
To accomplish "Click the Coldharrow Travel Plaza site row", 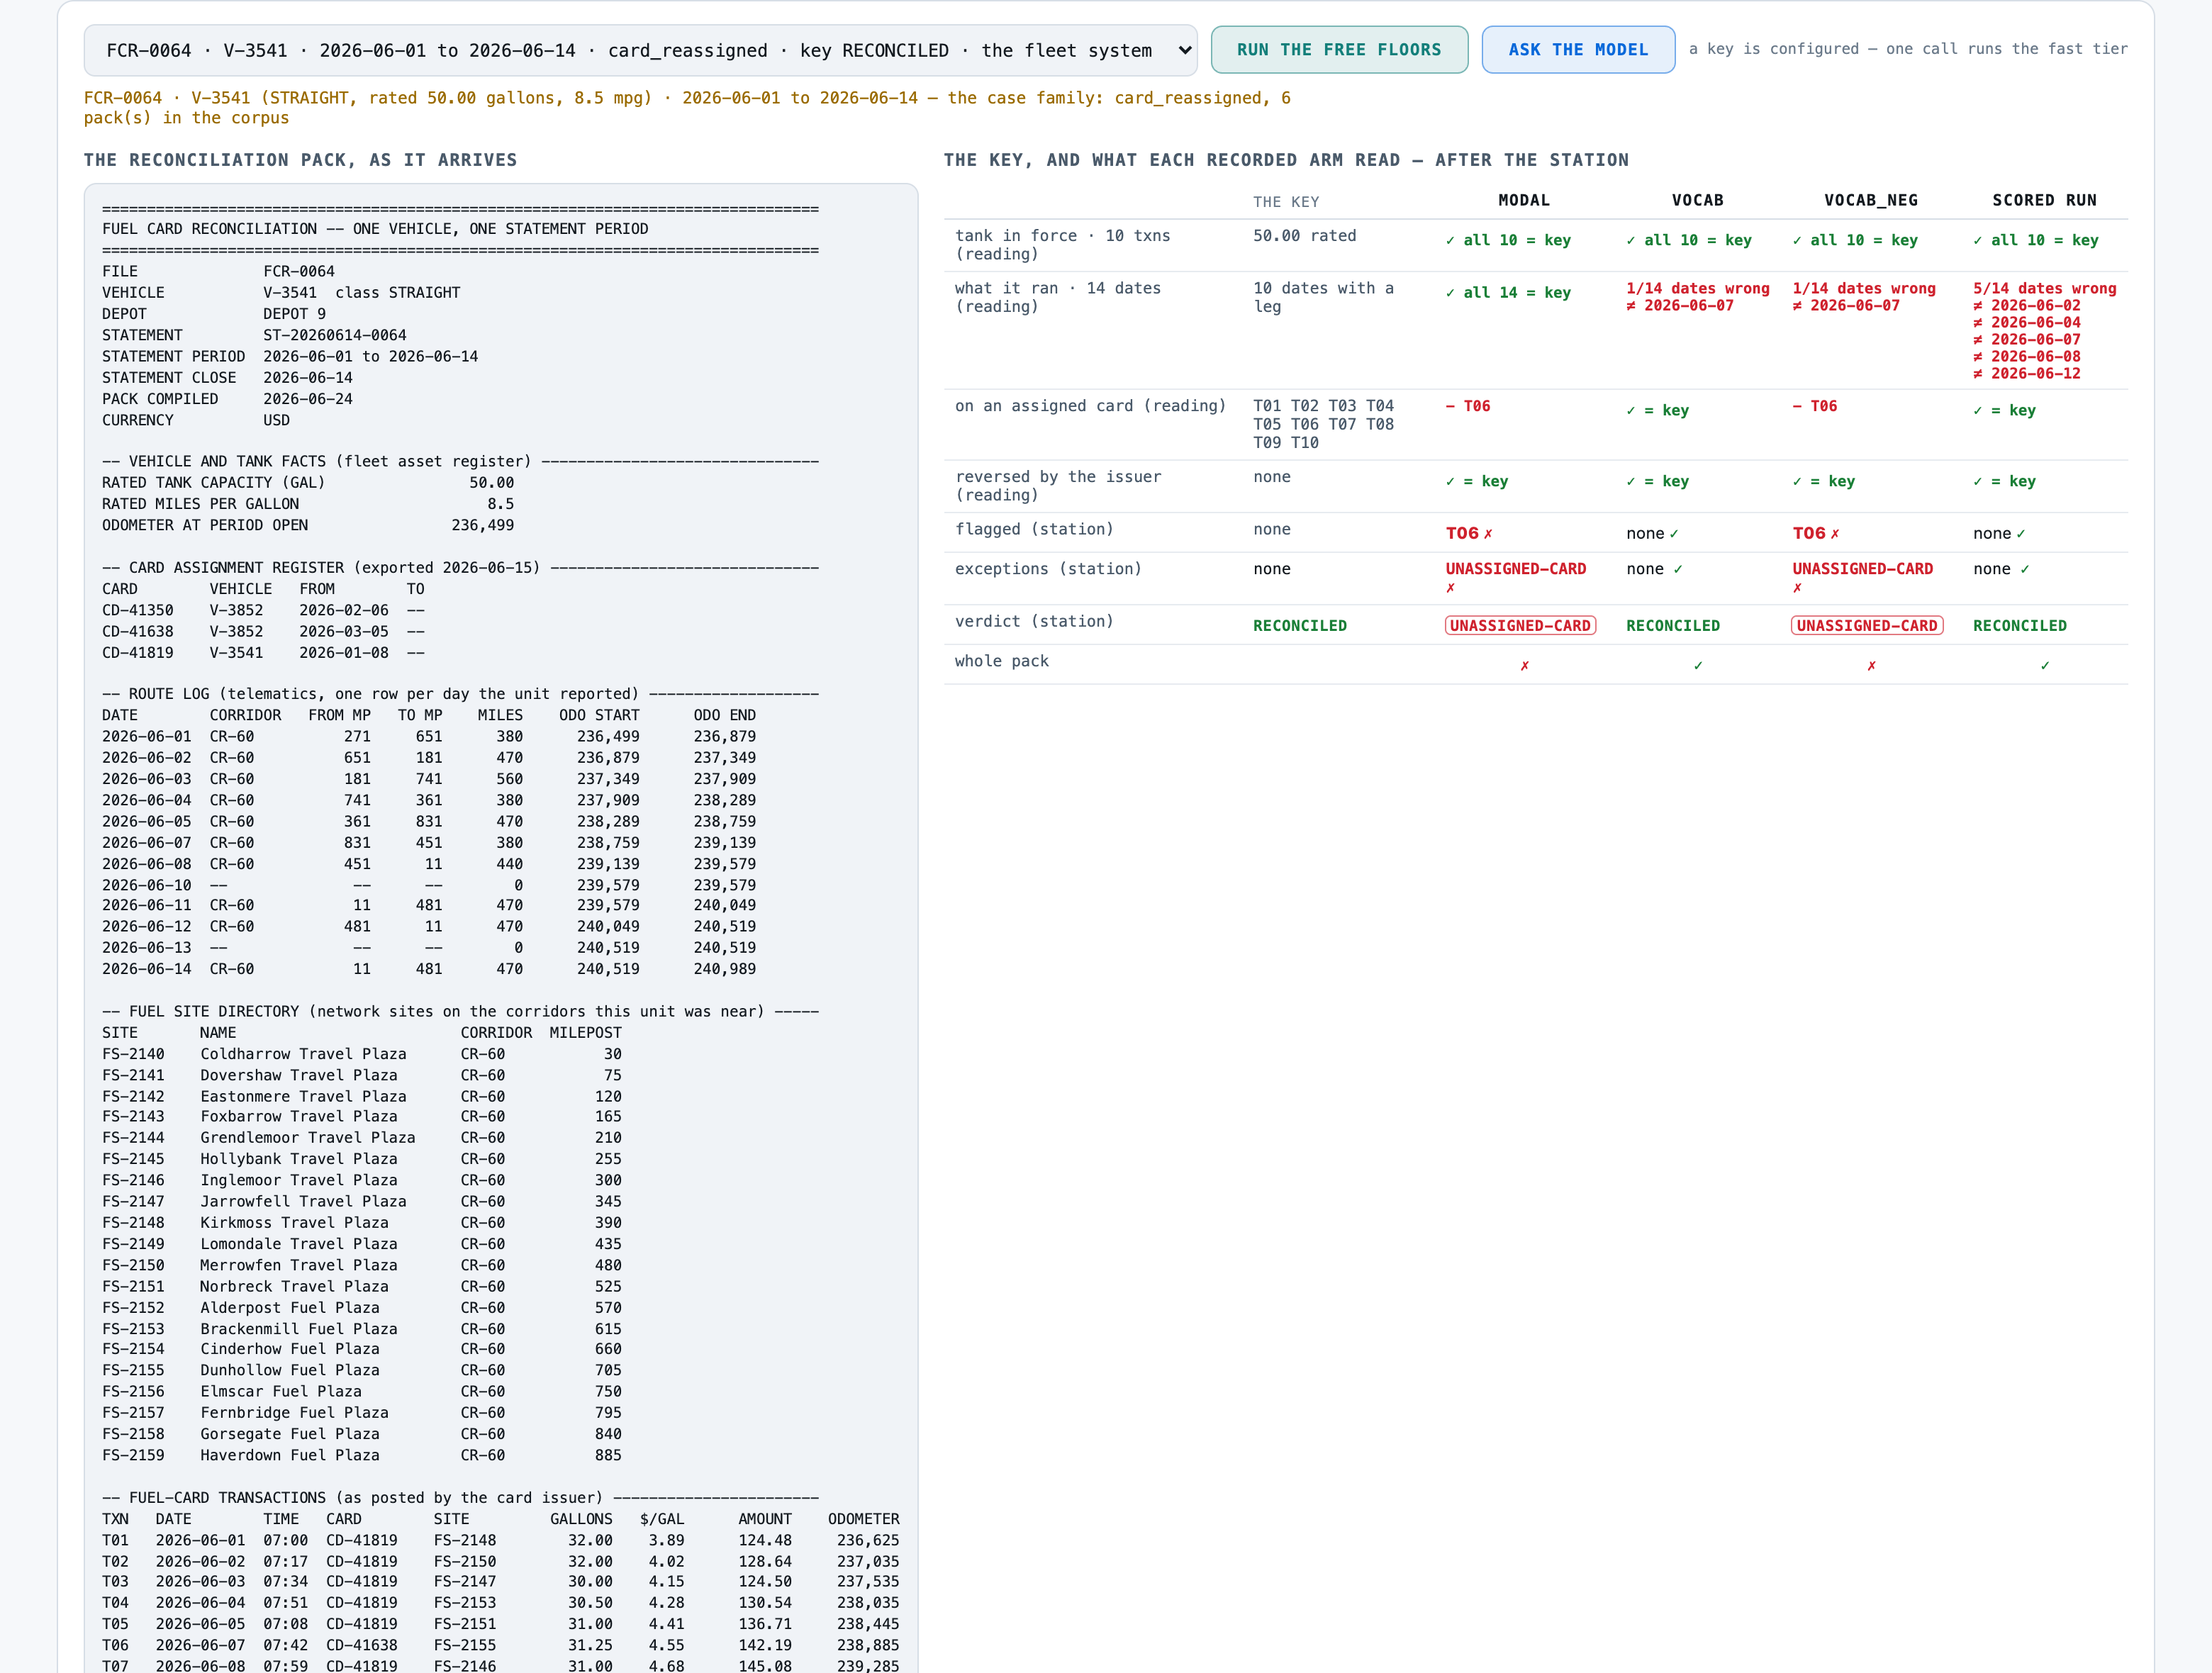I will tap(362, 1054).
